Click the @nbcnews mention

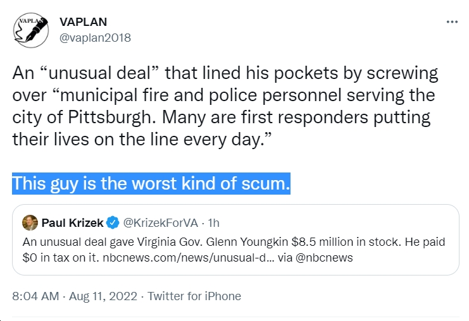pyautogui.click(x=324, y=258)
